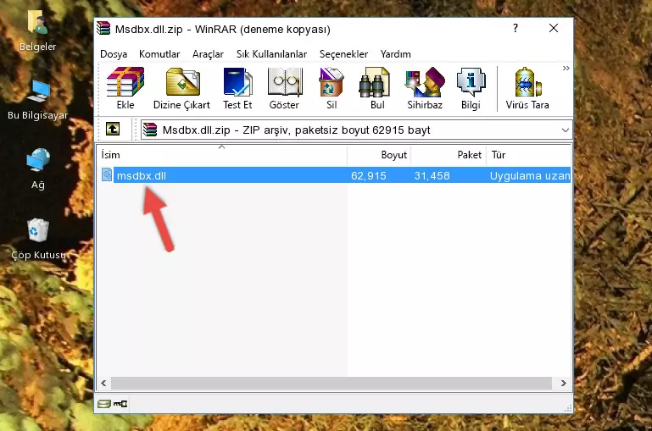Sort files by Tür column
Viewport: 652px width, 431px height.
[528, 154]
